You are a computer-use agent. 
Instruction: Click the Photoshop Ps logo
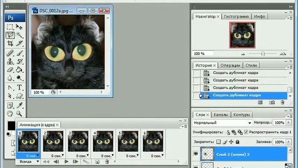(x=15, y=18)
